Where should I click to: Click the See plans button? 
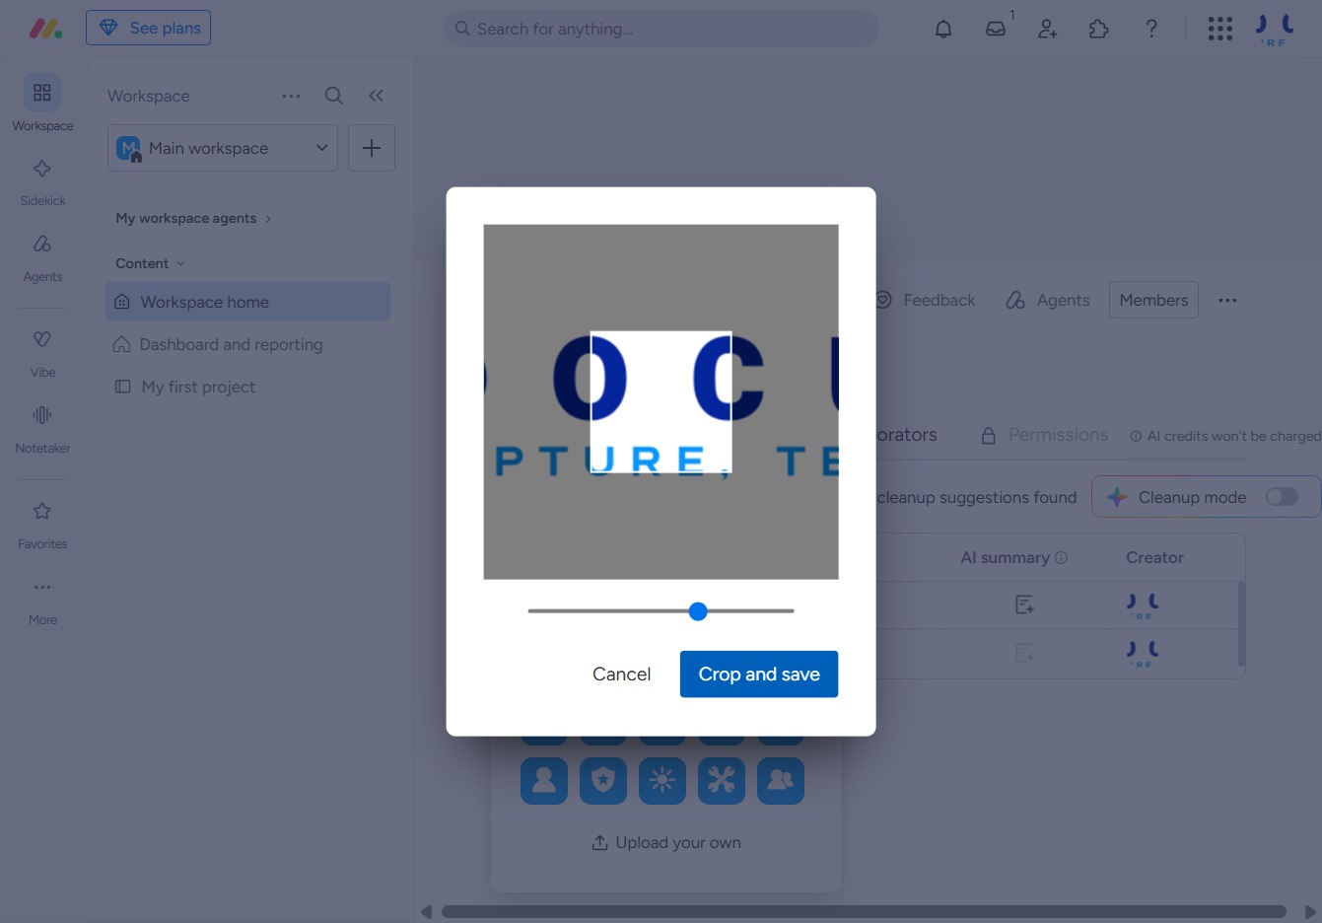149,28
